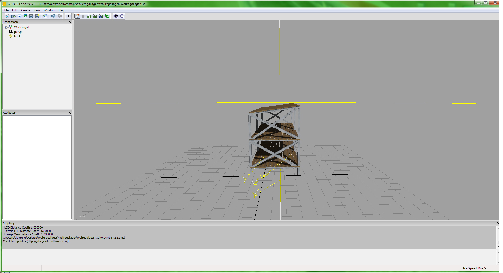Open the File menu
The height and width of the screenshot is (273, 503).
[6, 10]
